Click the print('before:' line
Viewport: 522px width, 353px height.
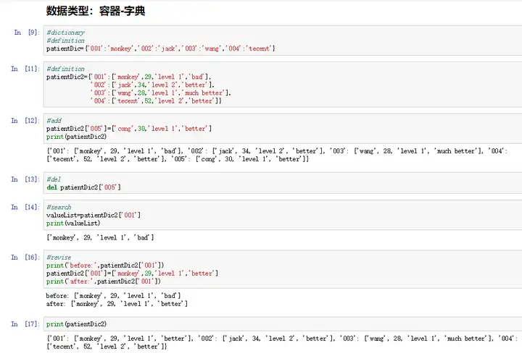click(105, 265)
